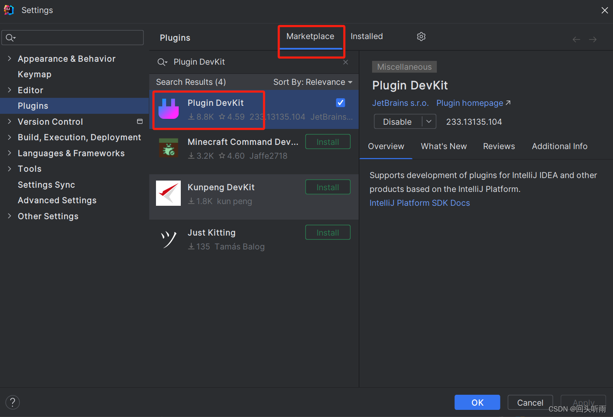Install the Just Kitting plugin

tap(328, 233)
